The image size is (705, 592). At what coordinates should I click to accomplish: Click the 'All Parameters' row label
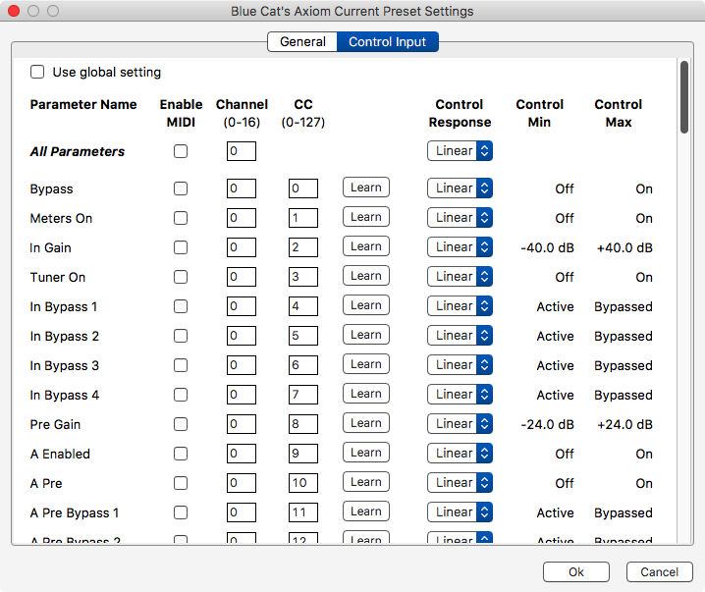tap(78, 151)
